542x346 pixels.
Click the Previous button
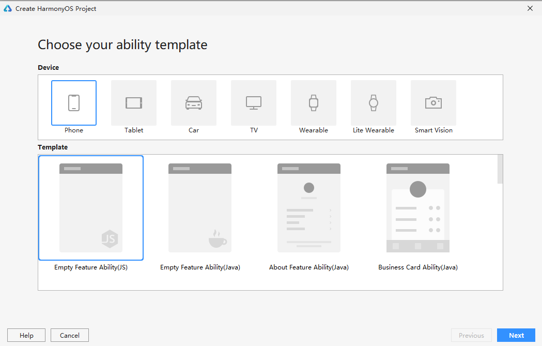[472, 335]
